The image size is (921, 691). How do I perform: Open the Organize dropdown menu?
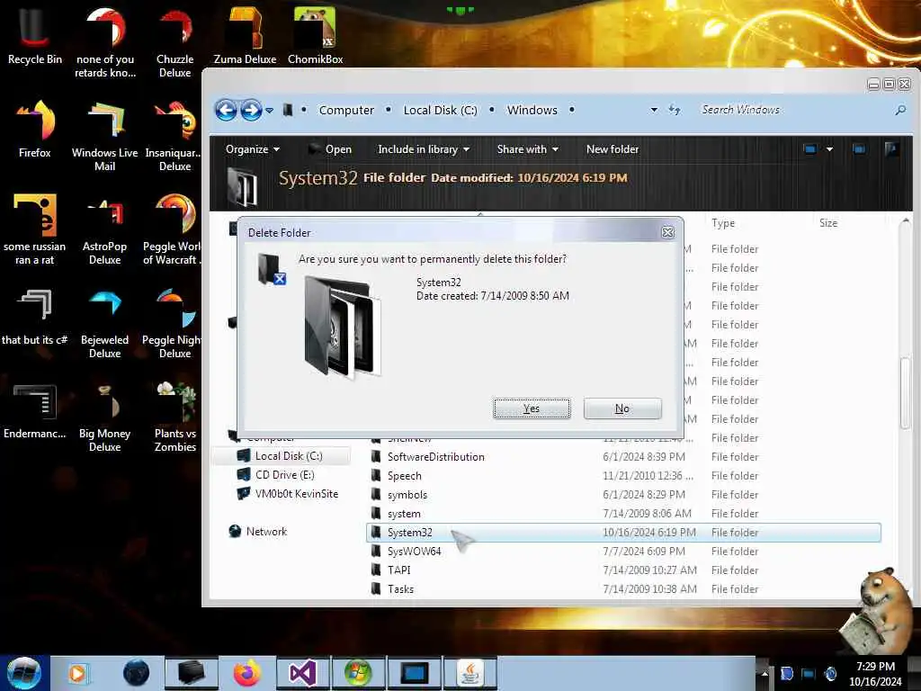coord(253,149)
